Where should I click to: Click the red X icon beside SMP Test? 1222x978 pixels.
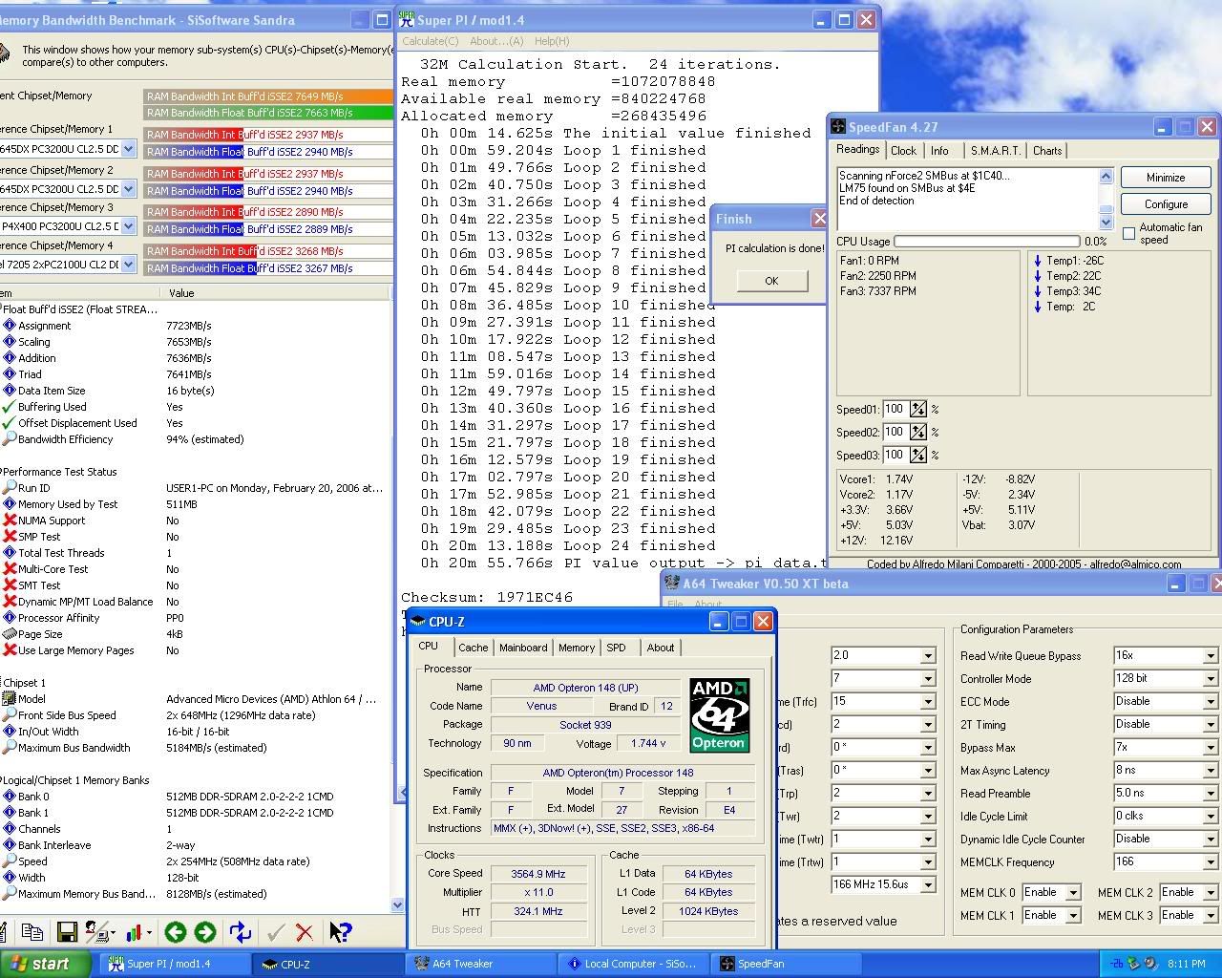[10, 537]
